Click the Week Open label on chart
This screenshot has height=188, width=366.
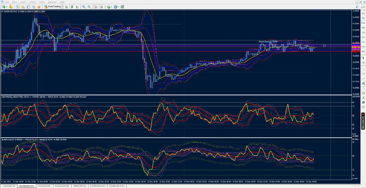coord(268,41)
